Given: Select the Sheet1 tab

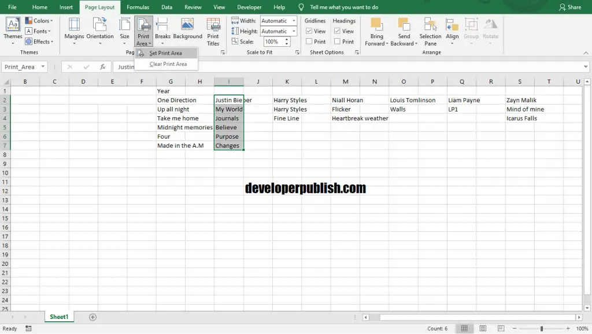Looking at the screenshot, I should click(x=59, y=317).
